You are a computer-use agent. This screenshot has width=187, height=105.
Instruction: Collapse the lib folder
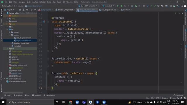(x=7, y=29)
